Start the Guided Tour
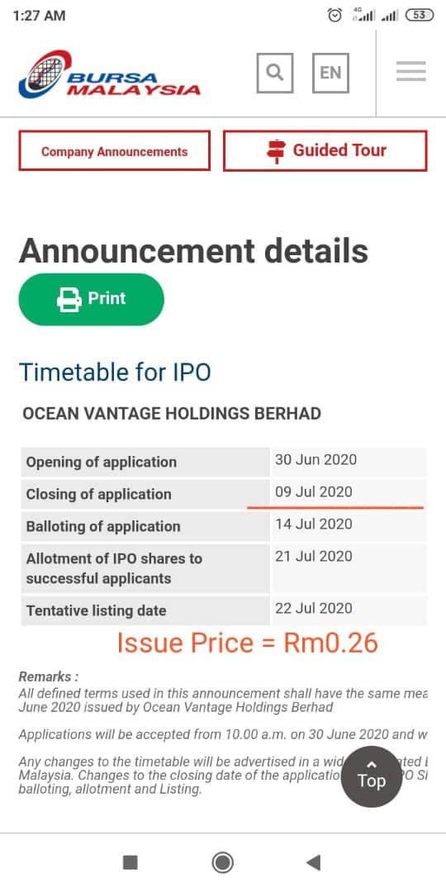446x892 pixels. 325,151
